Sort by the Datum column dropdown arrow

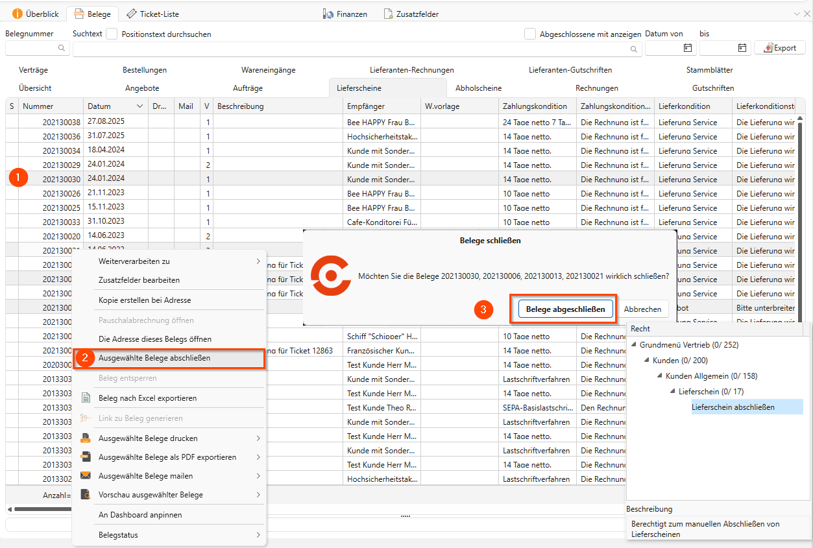click(140, 106)
